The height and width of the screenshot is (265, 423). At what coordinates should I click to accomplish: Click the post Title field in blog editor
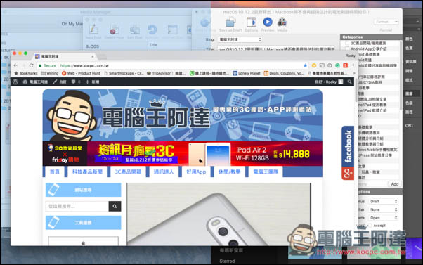[275, 49]
